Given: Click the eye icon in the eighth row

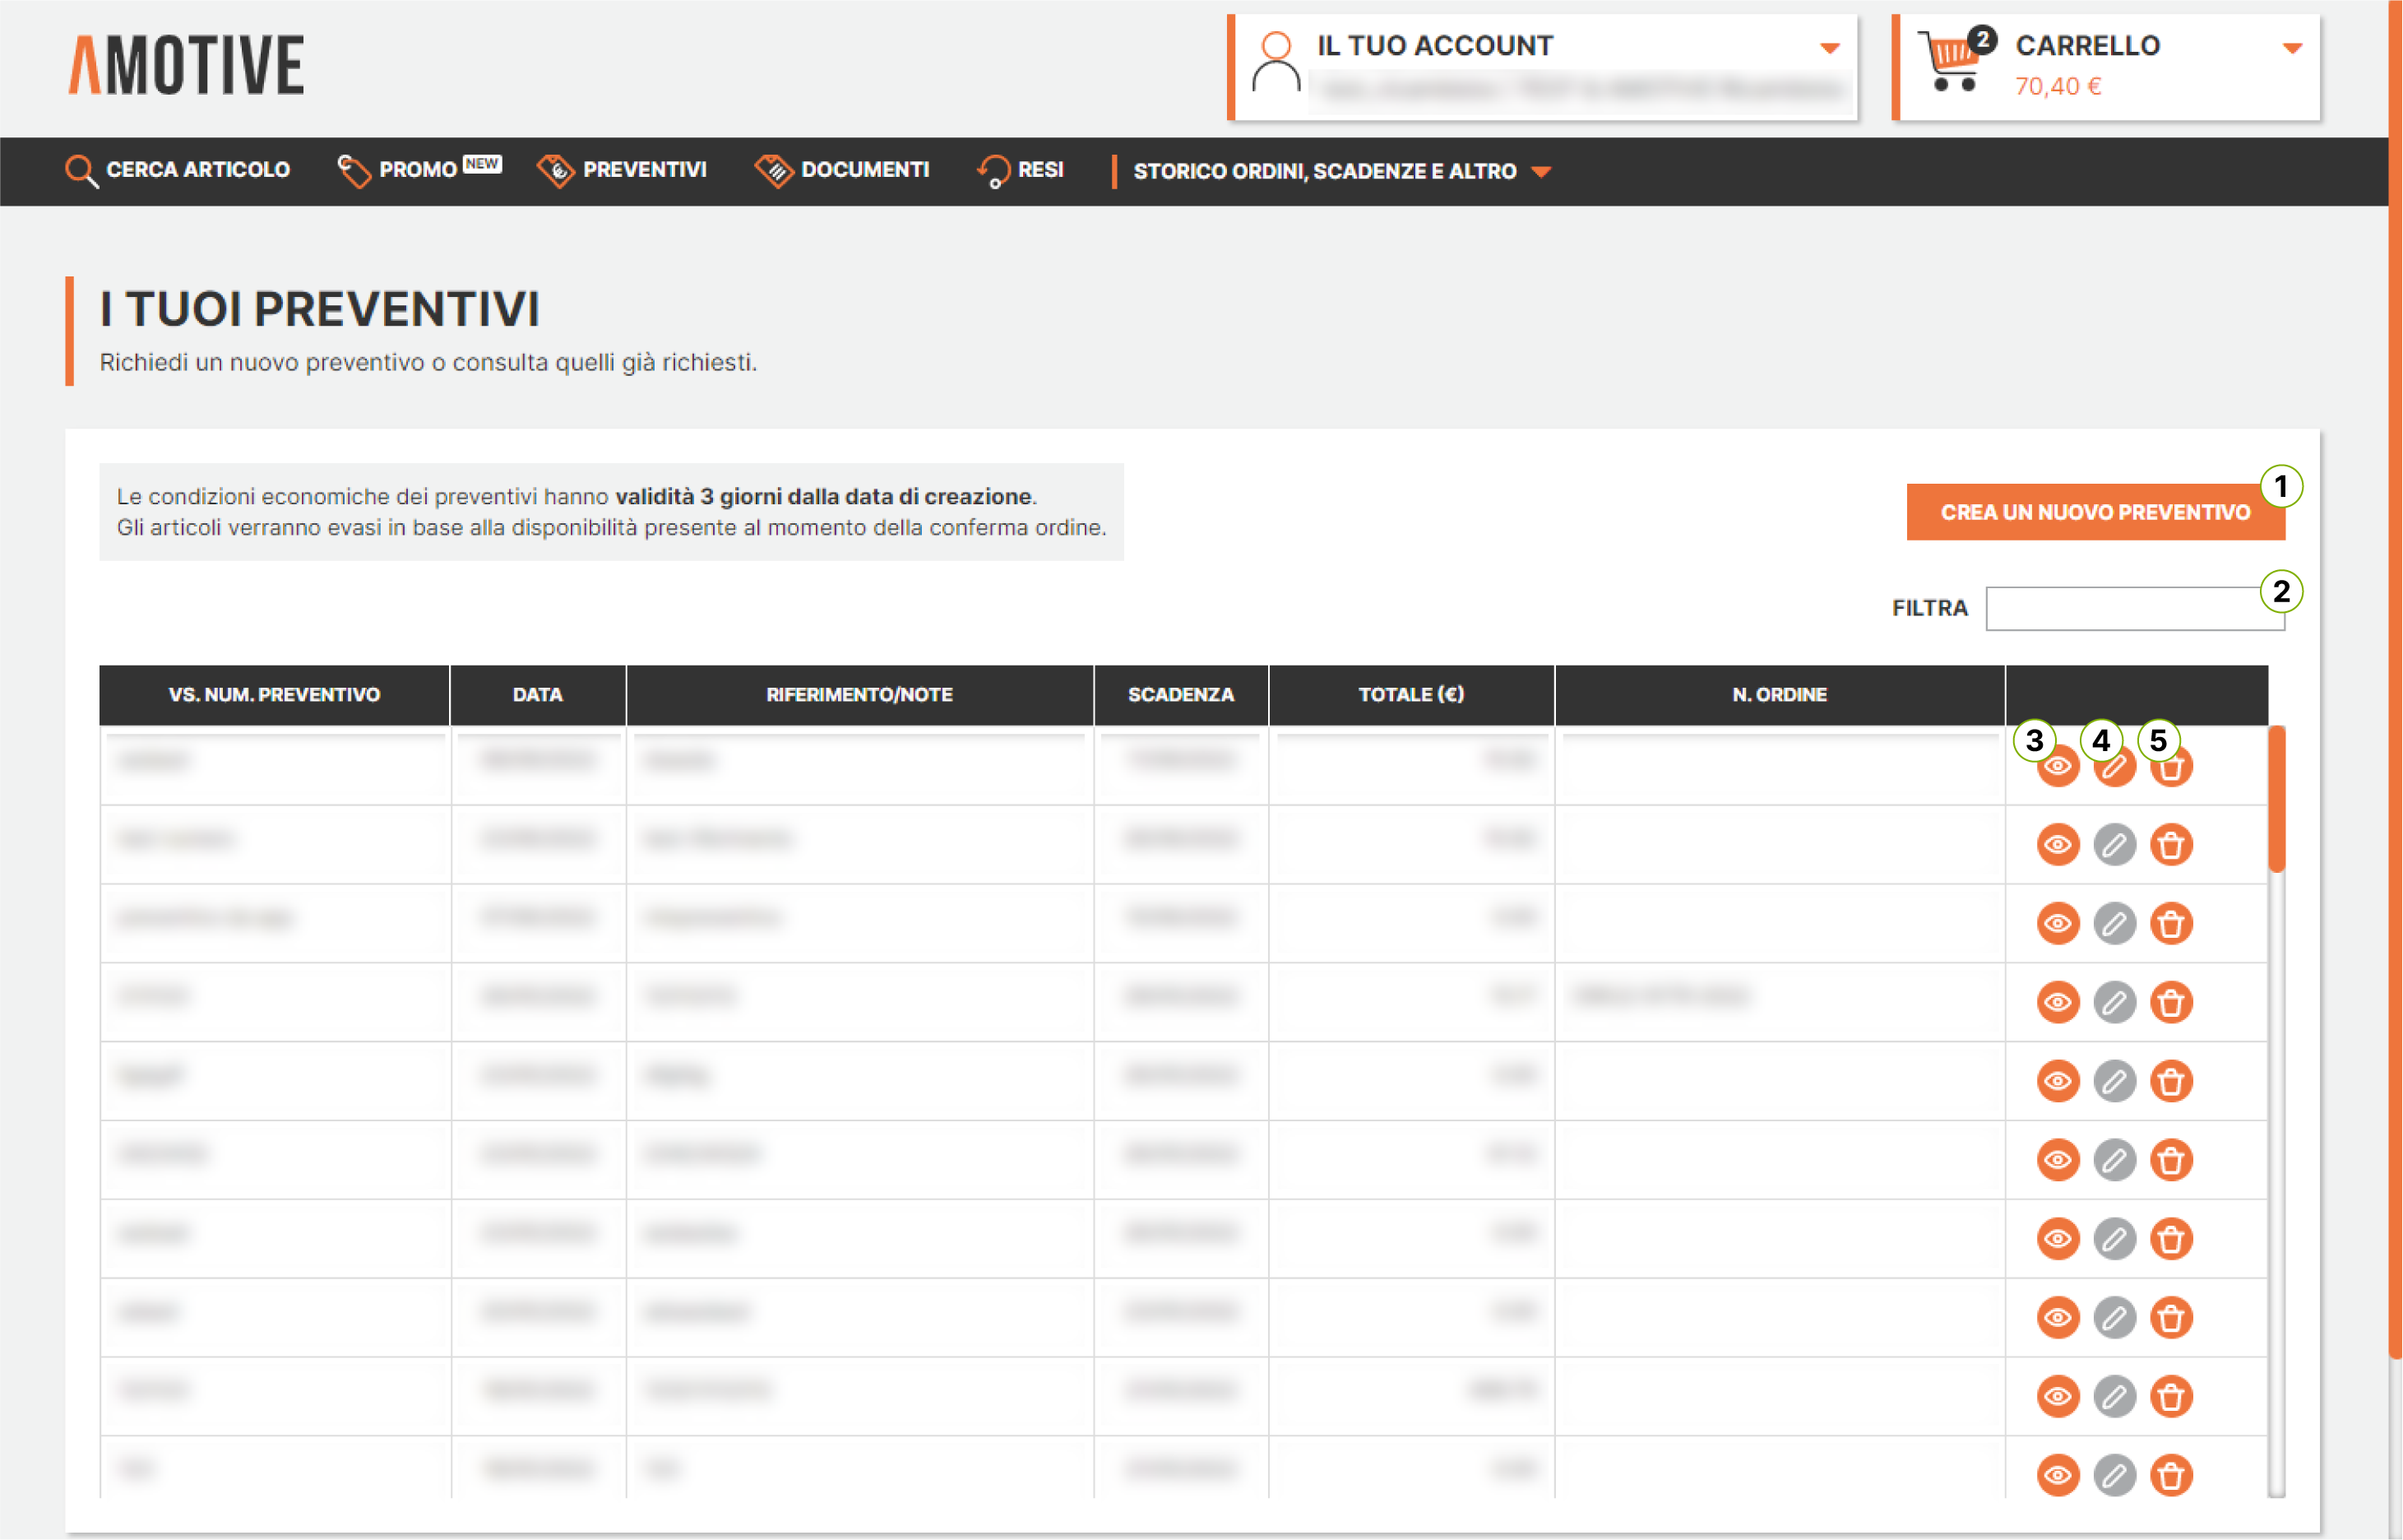Looking at the screenshot, I should tap(2057, 1318).
